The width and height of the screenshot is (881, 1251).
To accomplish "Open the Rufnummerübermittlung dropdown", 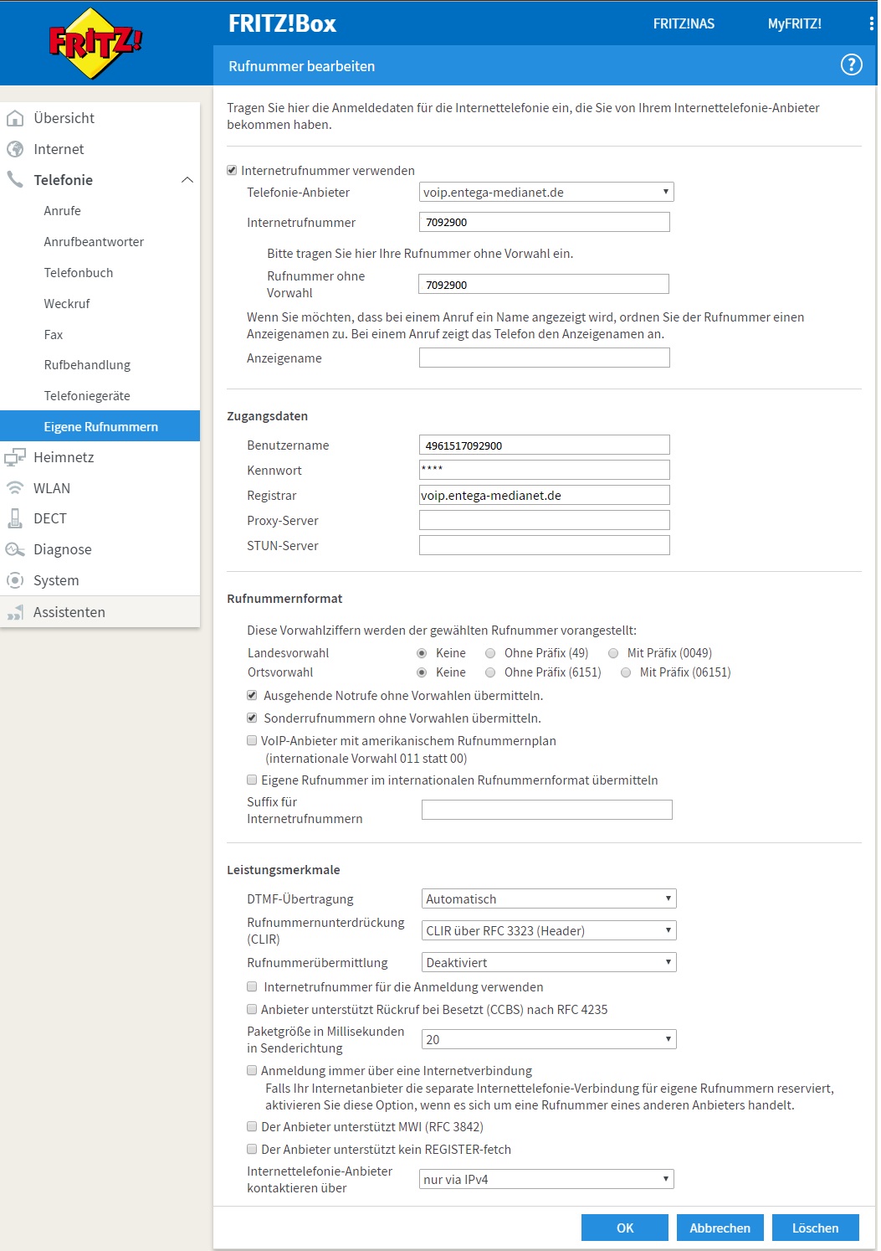I will point(549,962).
